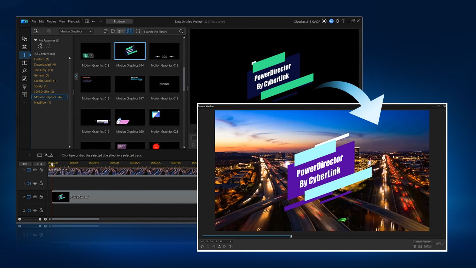Open the Media Room icon in sidebar
Screen dimensions: 476x268
pos(24,39)
